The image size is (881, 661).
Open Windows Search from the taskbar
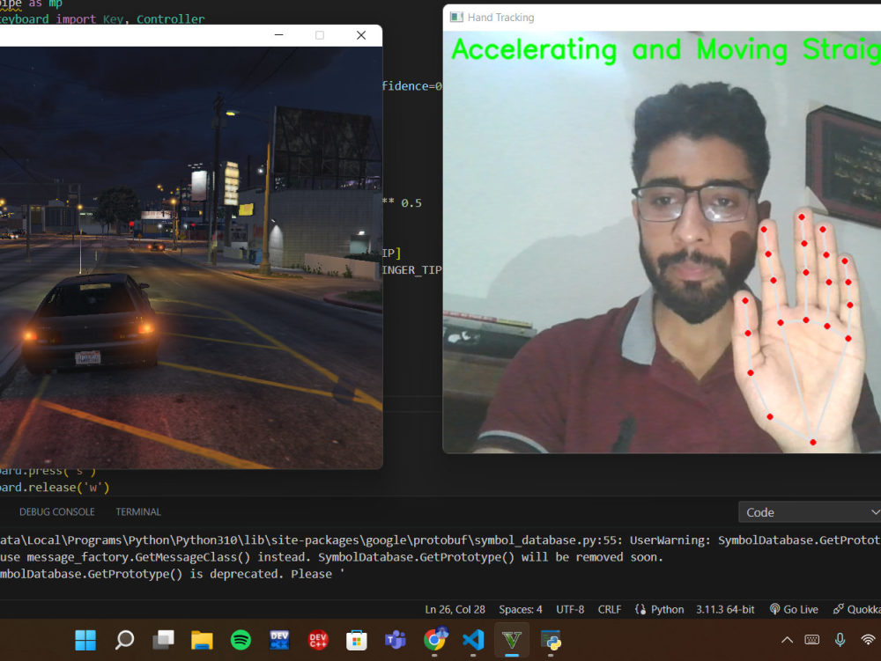coord(124,640)
